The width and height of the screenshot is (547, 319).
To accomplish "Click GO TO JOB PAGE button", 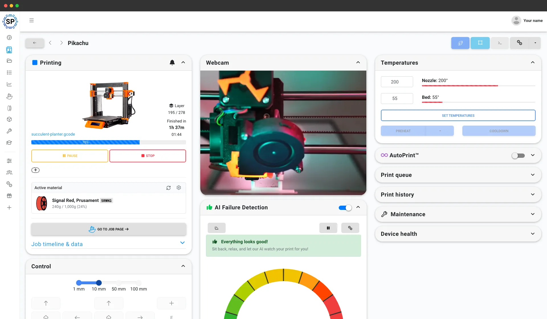I will [109, 229].
